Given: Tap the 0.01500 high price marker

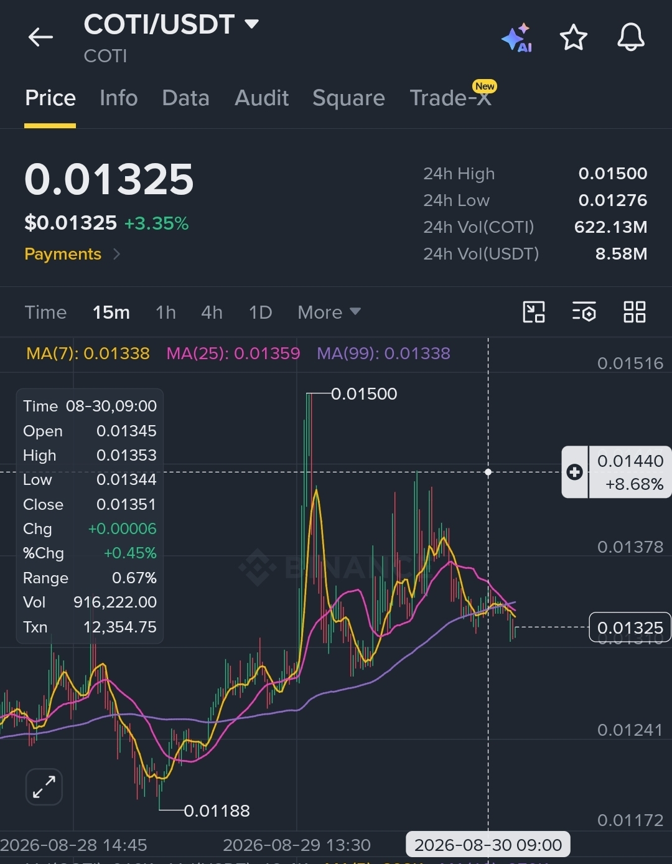Looking at the screenshot, I should [364, 394].
